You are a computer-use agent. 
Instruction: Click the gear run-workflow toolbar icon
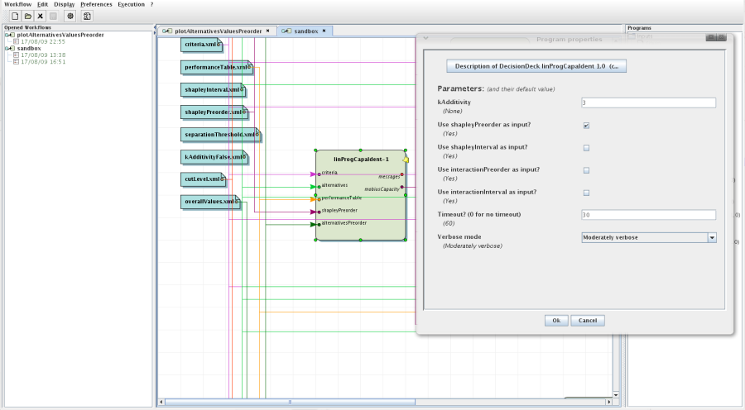coord(70,17)
